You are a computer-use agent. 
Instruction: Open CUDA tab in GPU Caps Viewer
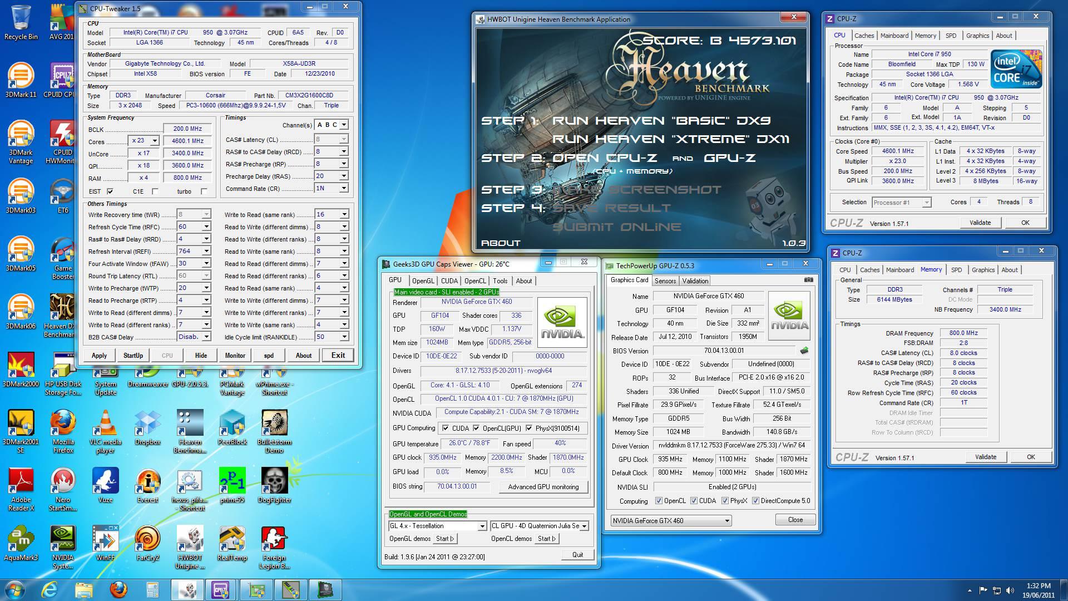449,281
